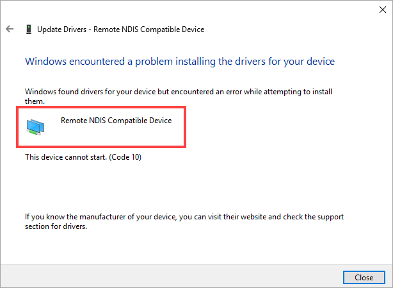Viewport: 393px width, 288px height.
Task: Click the blue problem installing drivers heading
Action: tap(179, 62)
